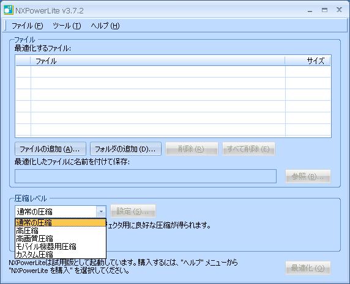
Task: Open the ファイル (F) menu
Action: [28, 26]
